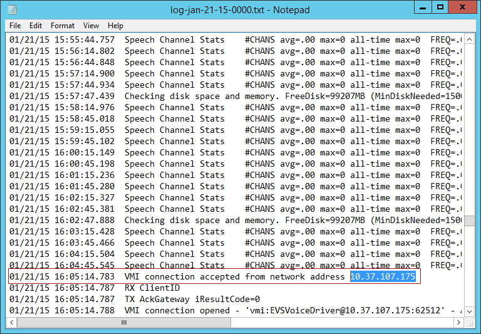Open the Edit menu
Screen dimensions: 481x334
36,26
